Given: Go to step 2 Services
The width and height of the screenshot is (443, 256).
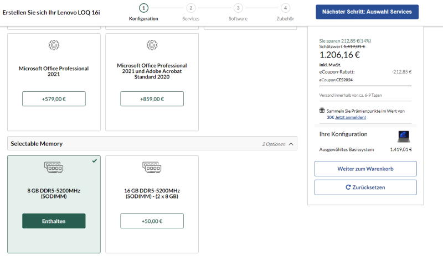Looking at the screenshot, I should coord(190,13).
